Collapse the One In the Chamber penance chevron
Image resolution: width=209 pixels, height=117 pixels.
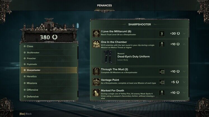184,44
